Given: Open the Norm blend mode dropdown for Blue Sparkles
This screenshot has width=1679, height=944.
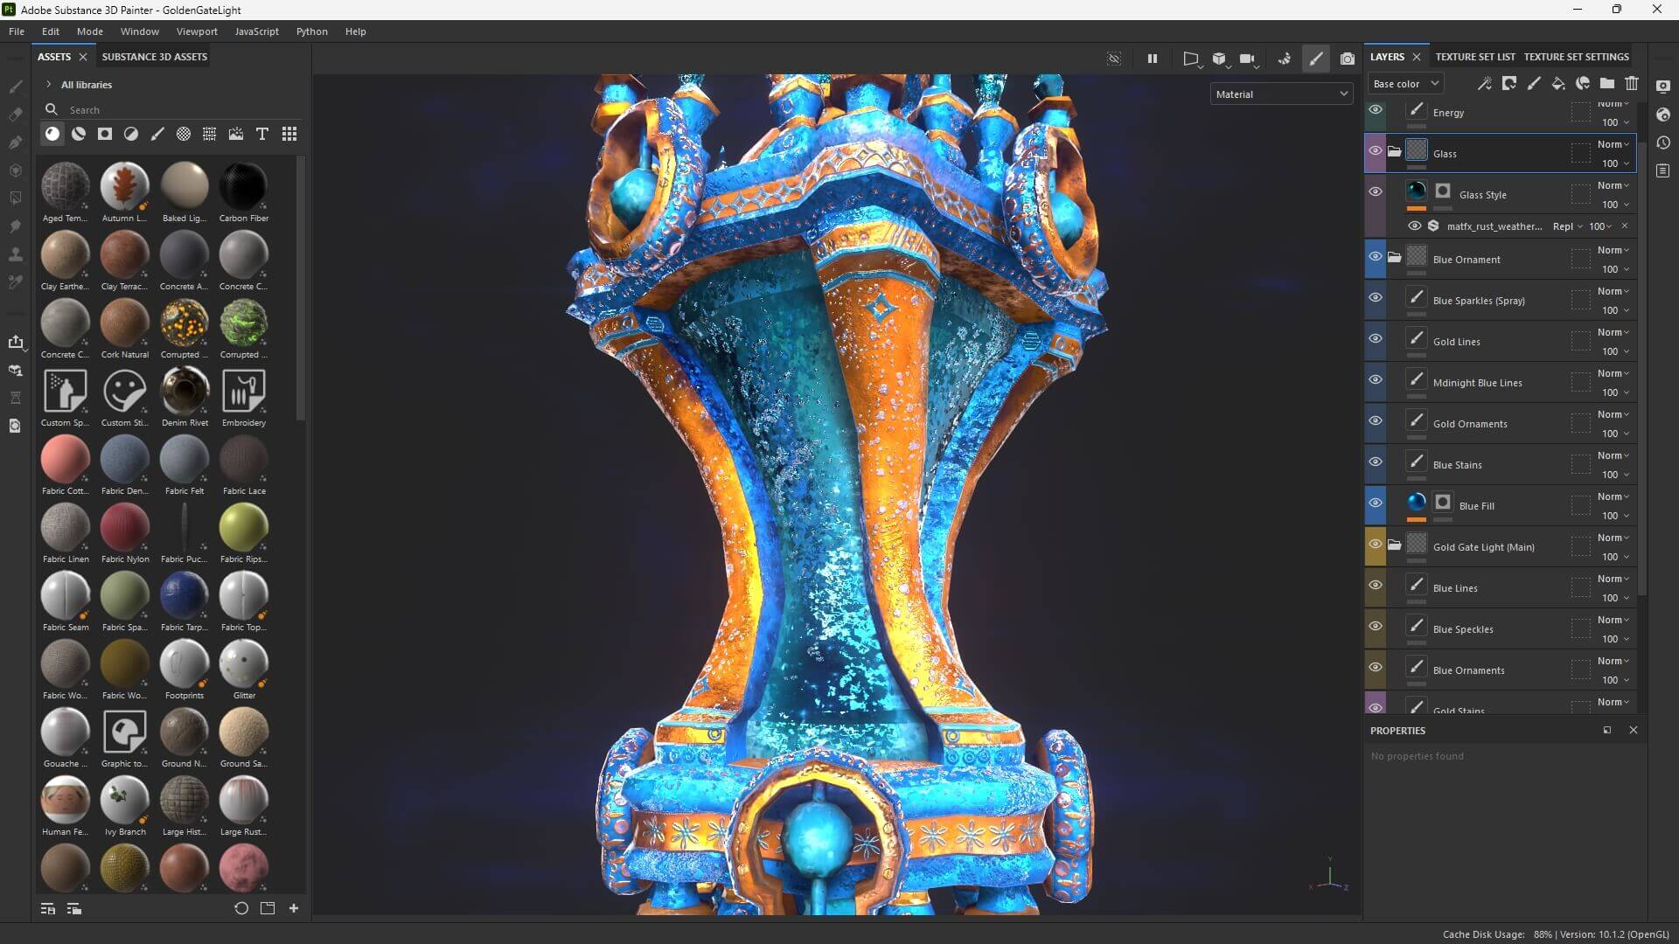Looking at the screenshot, I should tap(1613, 292).
